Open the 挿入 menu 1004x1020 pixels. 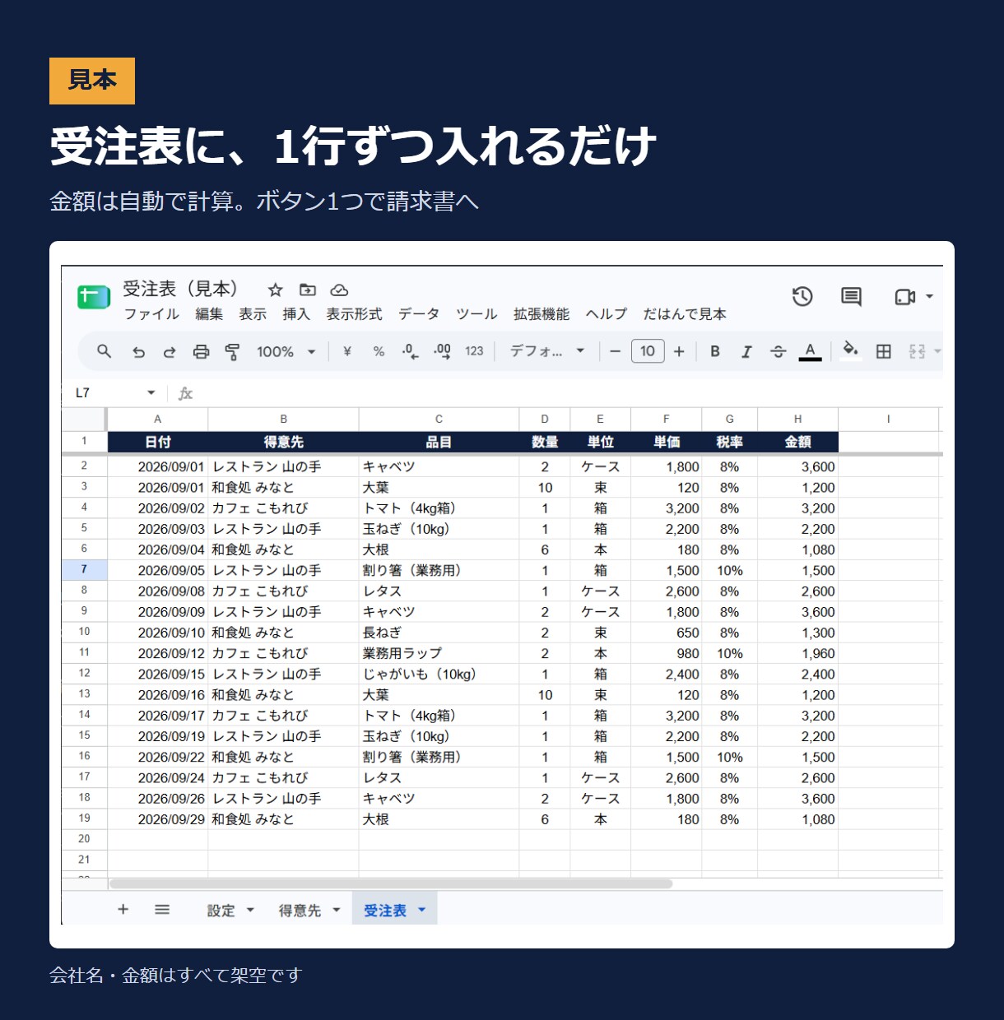pyautogui.click(x=296, y=314)
